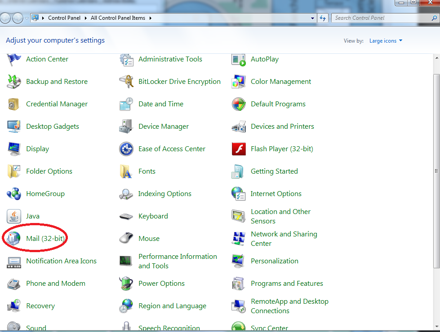Screen dimensions: 440x332
Task: Click the search magnifier icon
Action: [x=434, y=18]
